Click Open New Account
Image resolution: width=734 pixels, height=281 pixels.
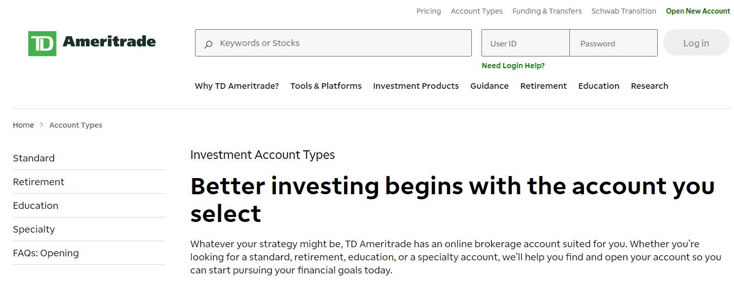[x=698, y=11]
